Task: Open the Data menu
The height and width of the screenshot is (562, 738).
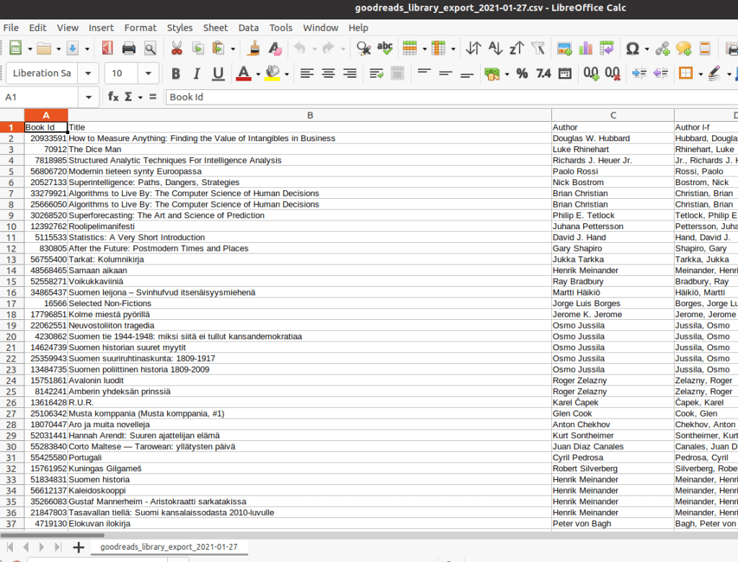Action: [x=248, y=27]
